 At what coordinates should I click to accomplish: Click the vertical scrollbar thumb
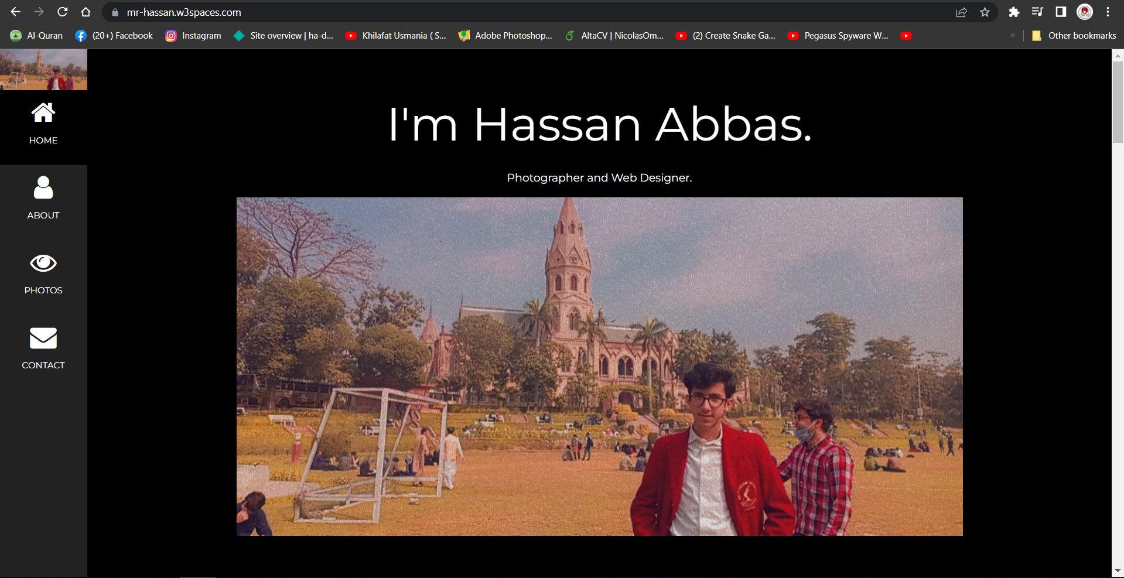point(1118,102)
